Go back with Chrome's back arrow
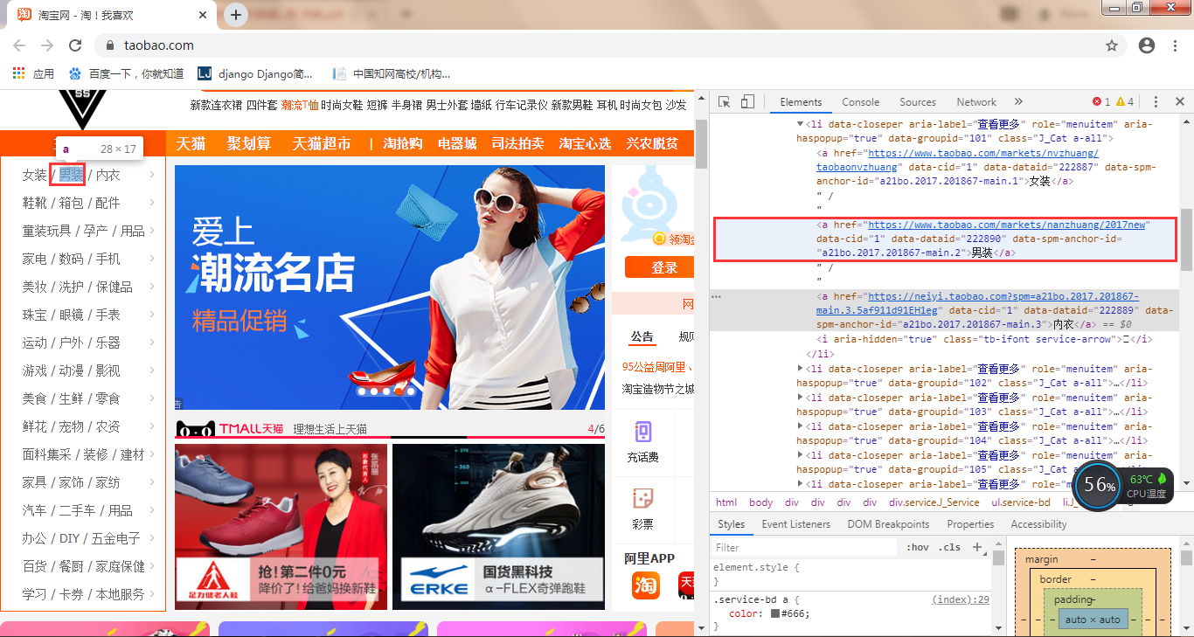The height and width of the screenshot is (637, 1194). point(19,45)
